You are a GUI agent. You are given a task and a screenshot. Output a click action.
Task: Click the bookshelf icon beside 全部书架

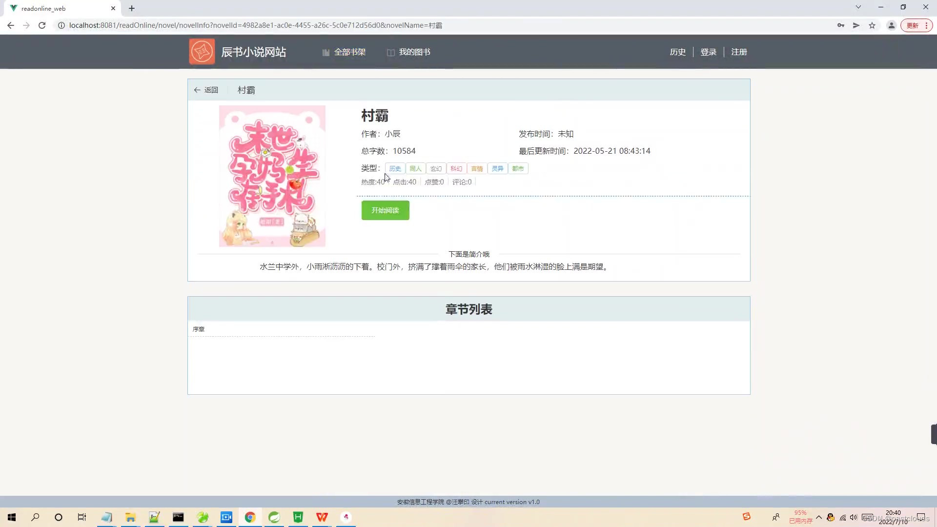pos(326,52)
